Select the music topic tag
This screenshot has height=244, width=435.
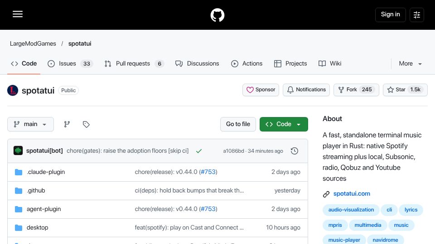click(x=401, y=225)
